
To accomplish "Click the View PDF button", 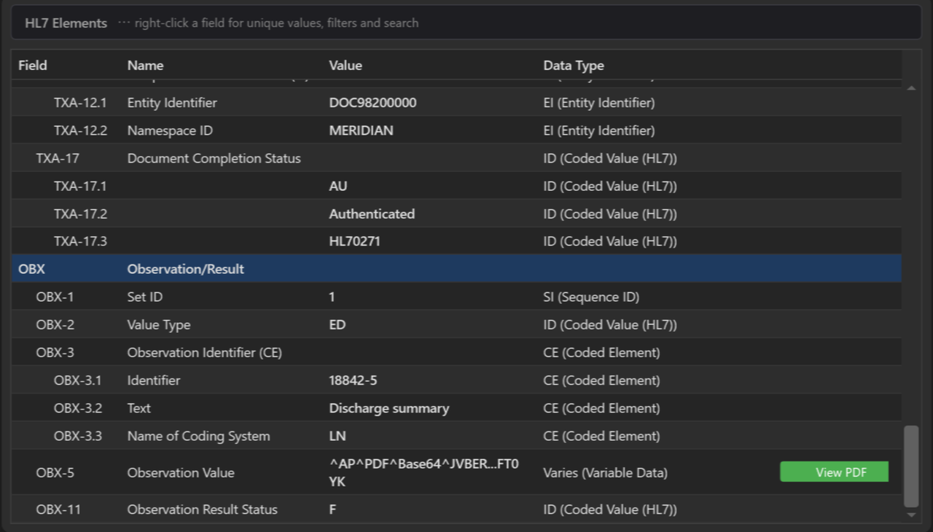I will coord(834,472).
